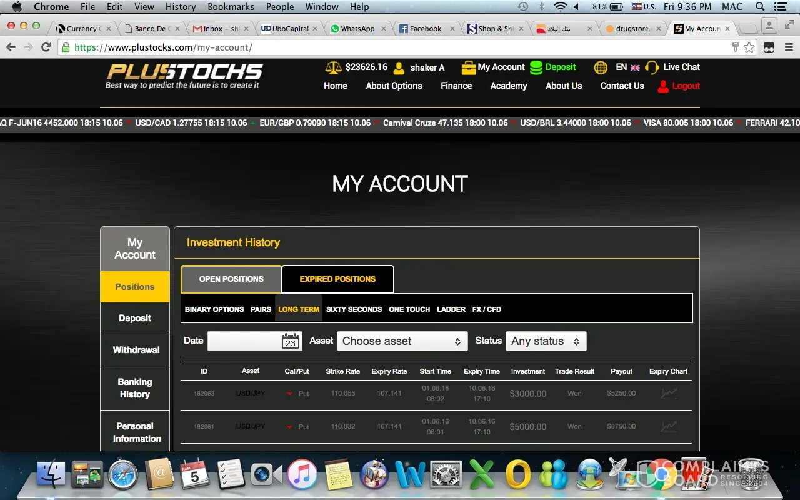Click the red Logout person icon
Image resolution: width=800 pixels, height=500 pixels.
tap(663, 86)
